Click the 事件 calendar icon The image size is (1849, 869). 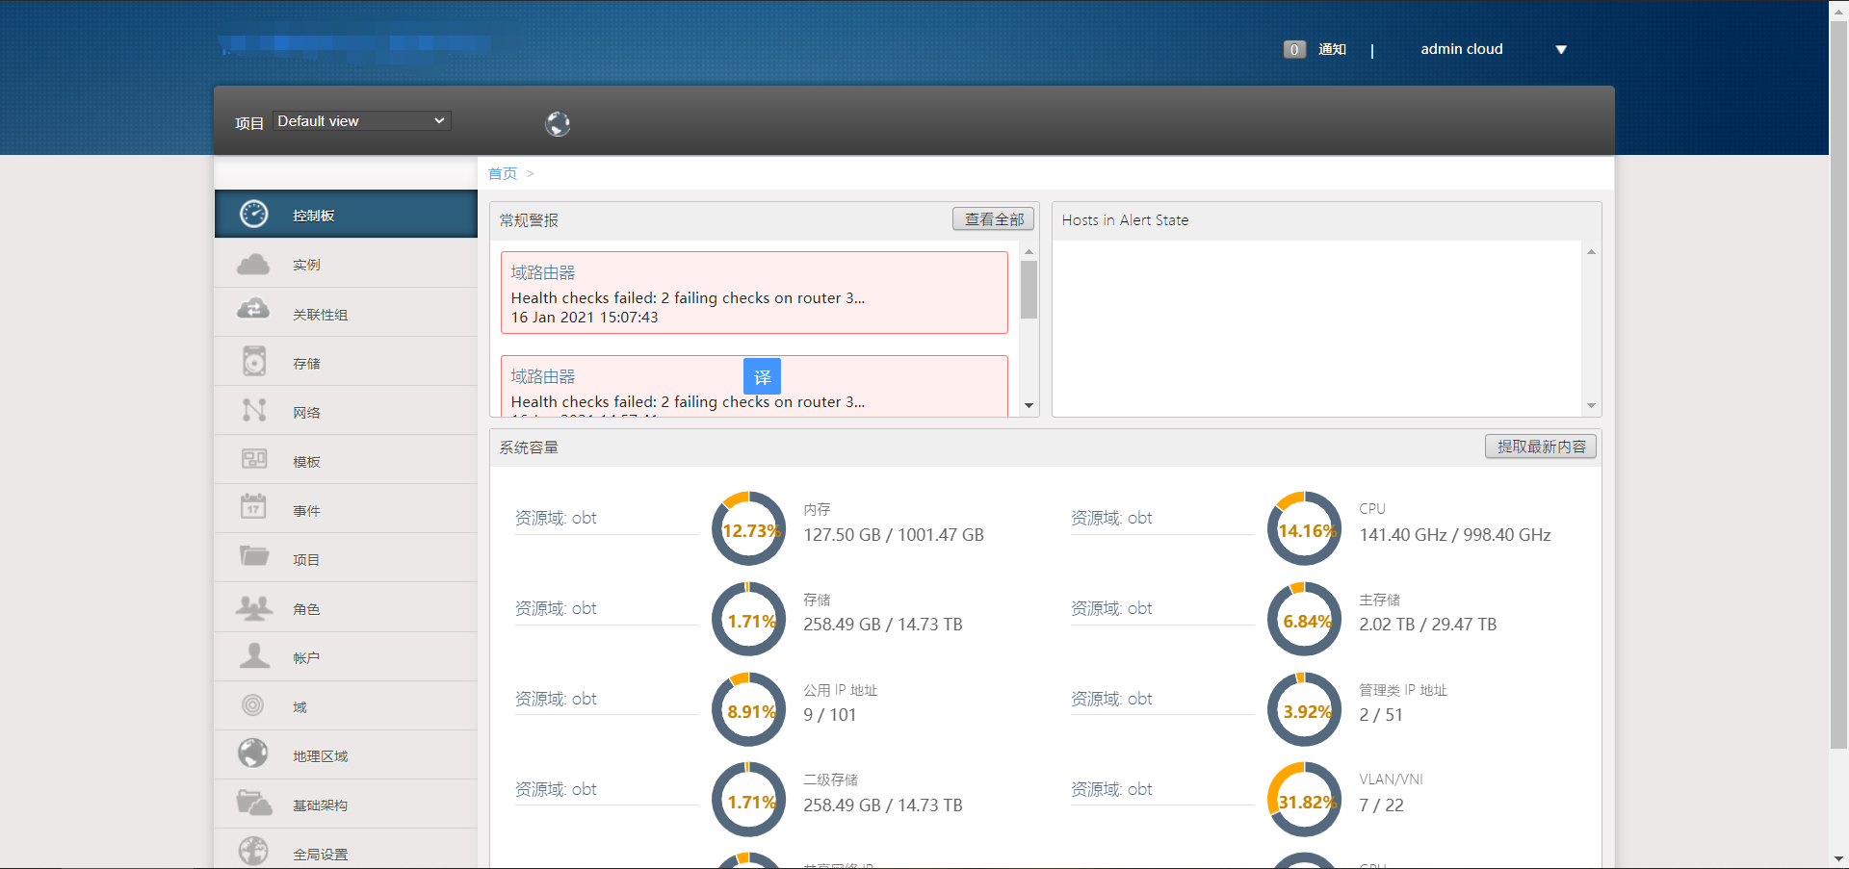pyautogui.click(x=253, y=506)
